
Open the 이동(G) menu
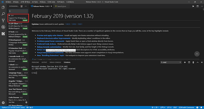pyautogui.click(x=42, y=2)
